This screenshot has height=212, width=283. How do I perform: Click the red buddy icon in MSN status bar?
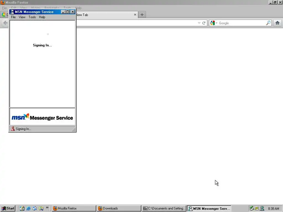point(13,129)
